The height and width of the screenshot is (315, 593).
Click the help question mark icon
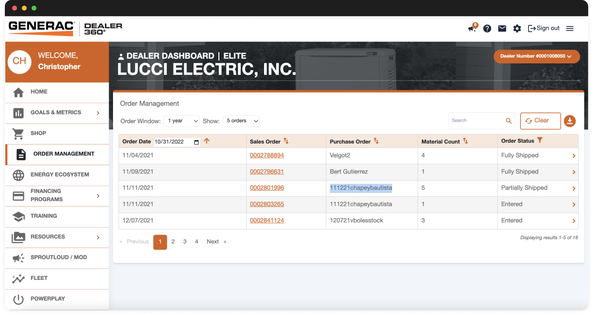pyautogui.click(x=487, y=28)
